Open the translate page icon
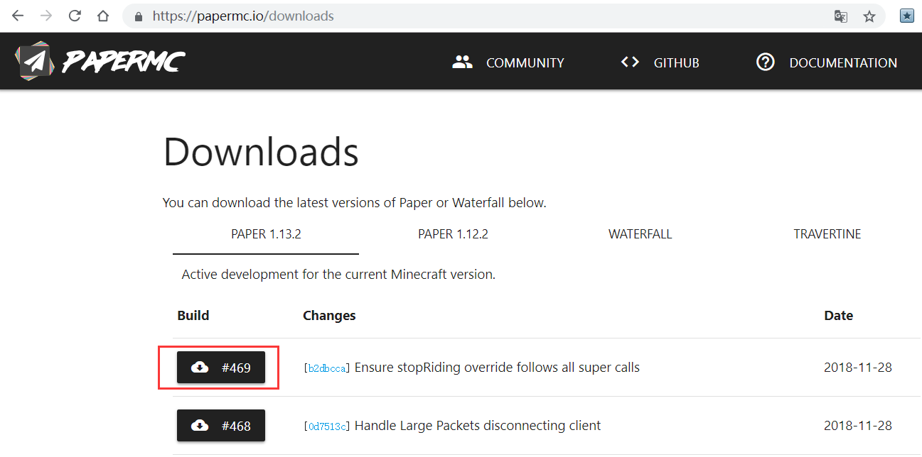 [x=841, y=16]
